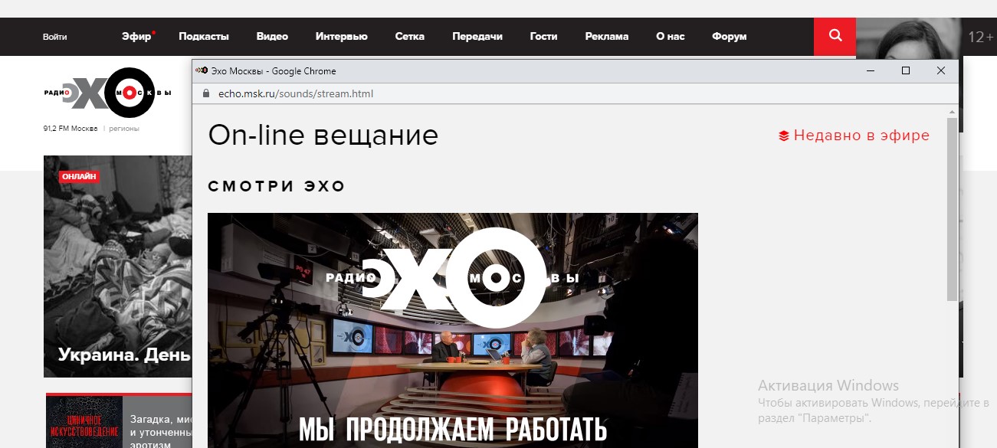Click the layers icon beside Недавно в эфире
This screenshot has width=997, height=448.
[783, 136]
